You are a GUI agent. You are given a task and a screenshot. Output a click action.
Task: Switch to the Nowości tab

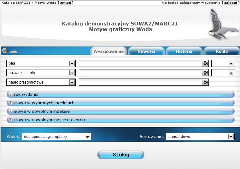click(146, 51)
